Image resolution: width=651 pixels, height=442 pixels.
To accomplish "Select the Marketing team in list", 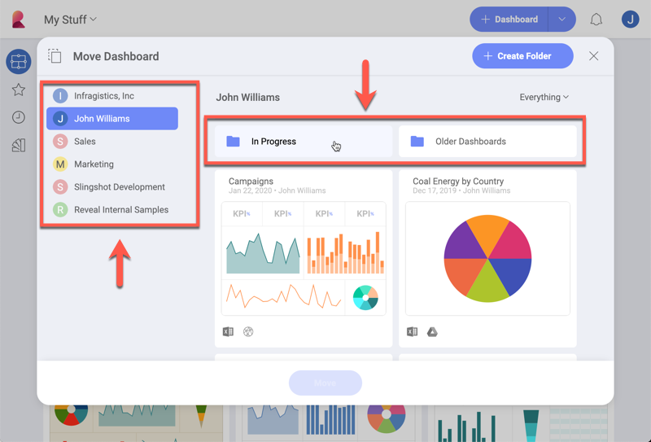I will pyautogui.click(x=94, y=164).
